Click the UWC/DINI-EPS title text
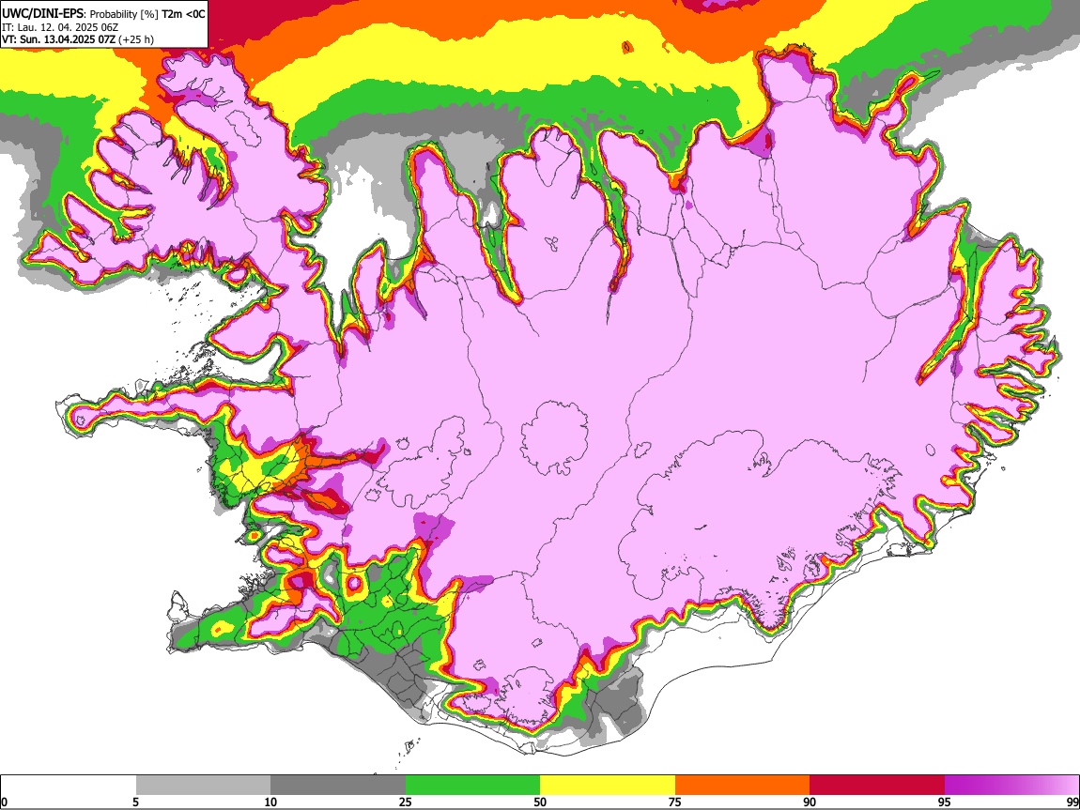The width and height of the screenshot is (1080, 810). pos(42,12)
